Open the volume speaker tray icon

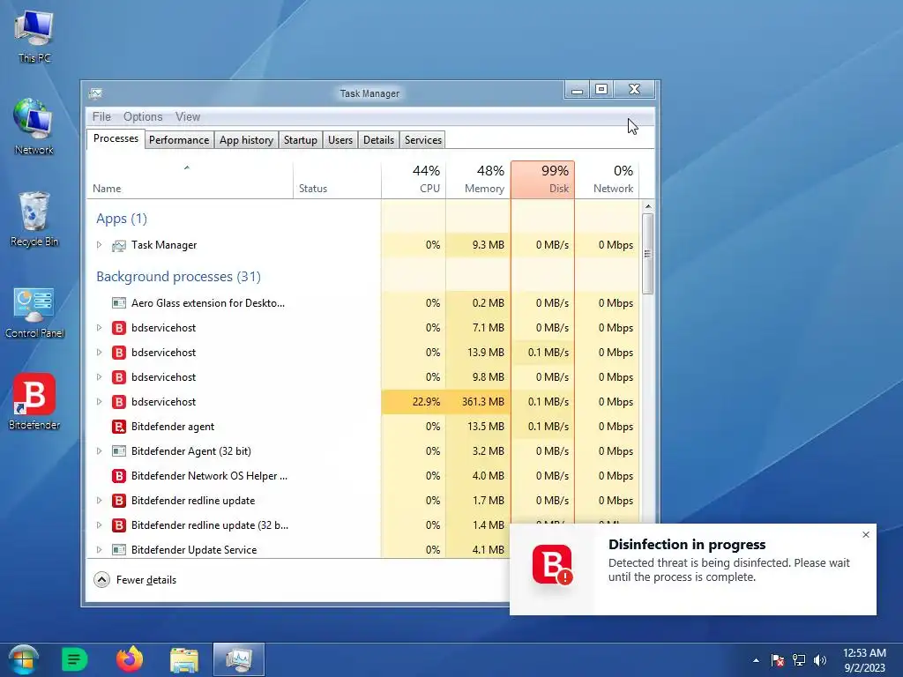pyautogui.click(x=820, y=660)
